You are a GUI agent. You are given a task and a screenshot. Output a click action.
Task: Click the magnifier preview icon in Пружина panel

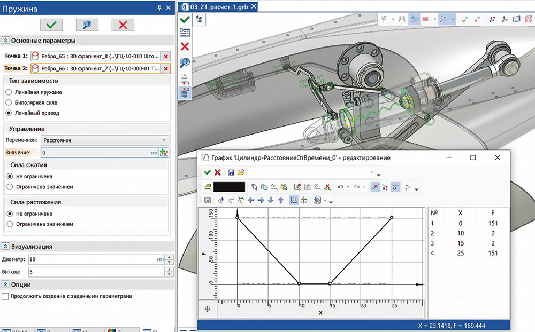pos(88,24)
